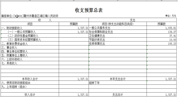Select the 本年收入合计 cell
This screenshot has height=97, width=178.
[x=30, y=79]
